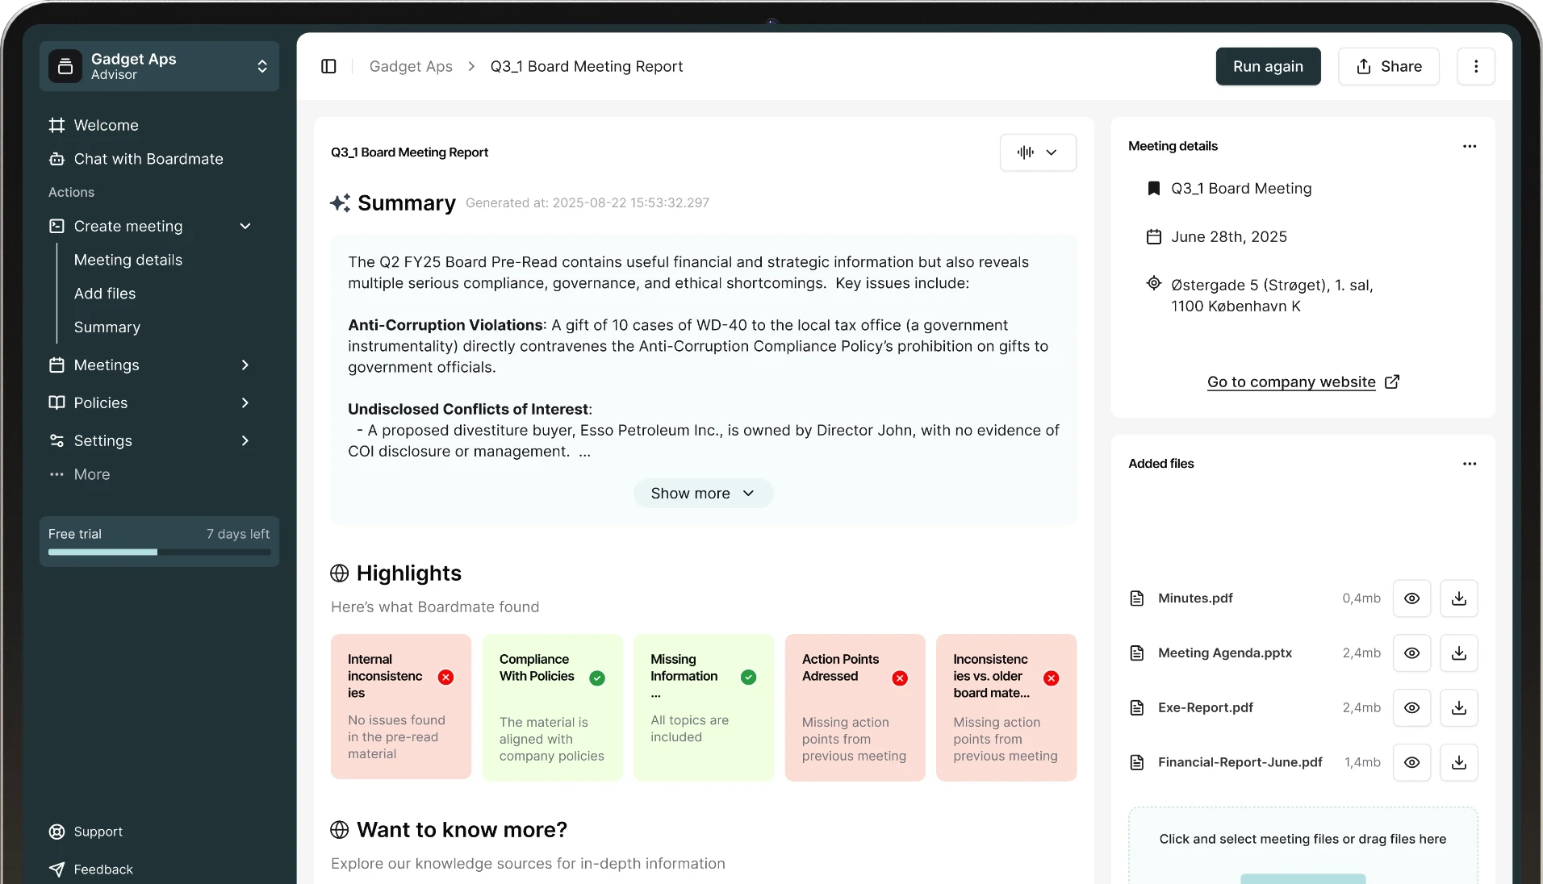Click the free trial progress bar
Image resolution: width=1543 pixels, height=884 pixels.
point(158,552)
